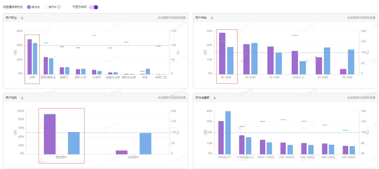The width and height of the screenshot is (379, 169).
Task: Click the sort arrow next to 用户职业
Action: coord(22,18)
